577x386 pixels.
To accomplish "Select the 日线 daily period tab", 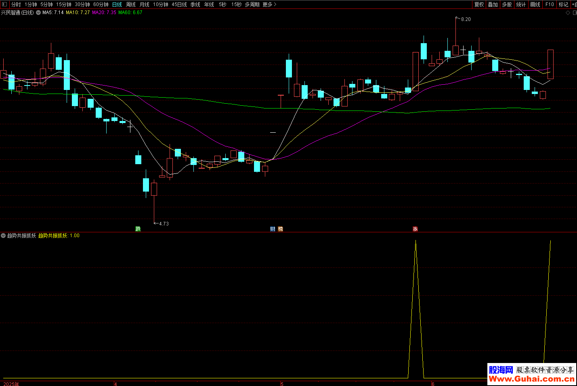I will coord(117,4).
